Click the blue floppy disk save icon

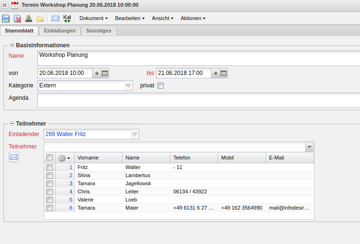point(6,19)
